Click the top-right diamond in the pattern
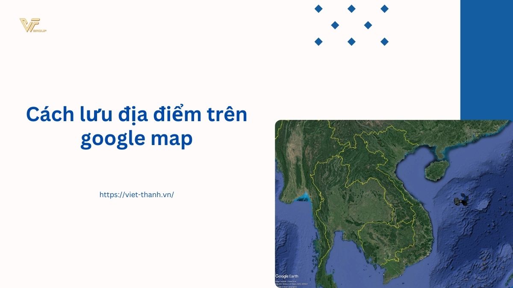This screenshot has width=513, height=288. 384,9
